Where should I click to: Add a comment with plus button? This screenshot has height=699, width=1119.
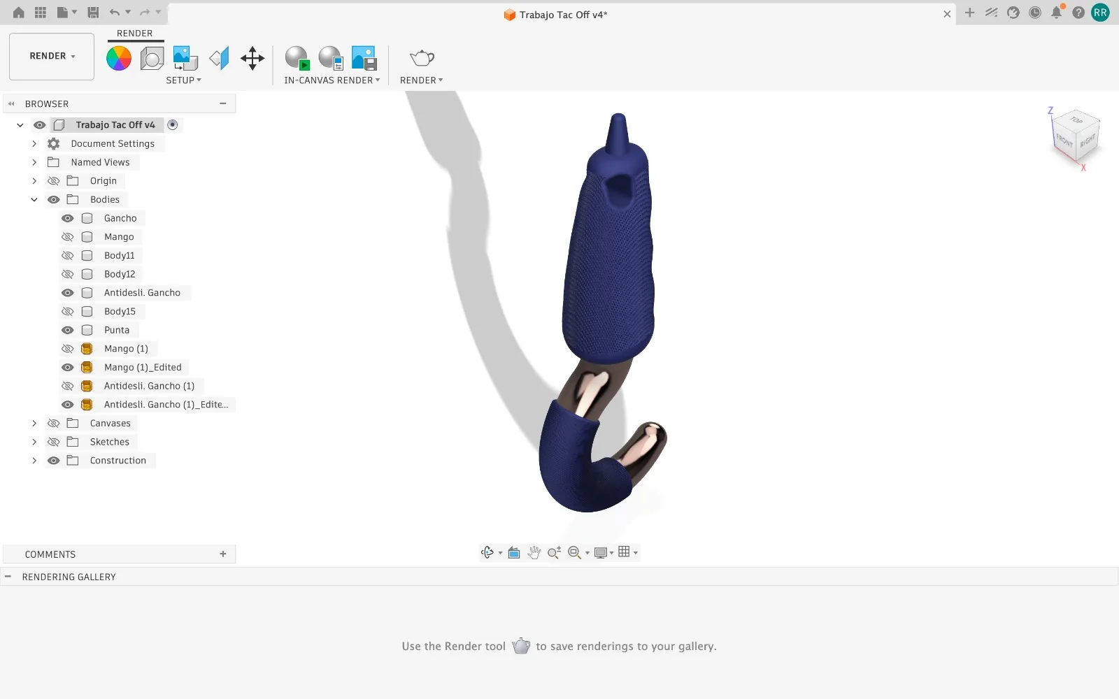(223, 554)
